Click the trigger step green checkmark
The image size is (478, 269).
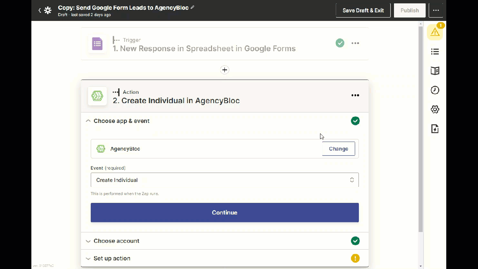pos(340,43)
